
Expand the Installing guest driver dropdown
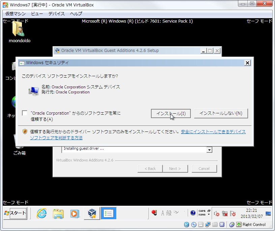pyautogui.click(x=209, y=150)
